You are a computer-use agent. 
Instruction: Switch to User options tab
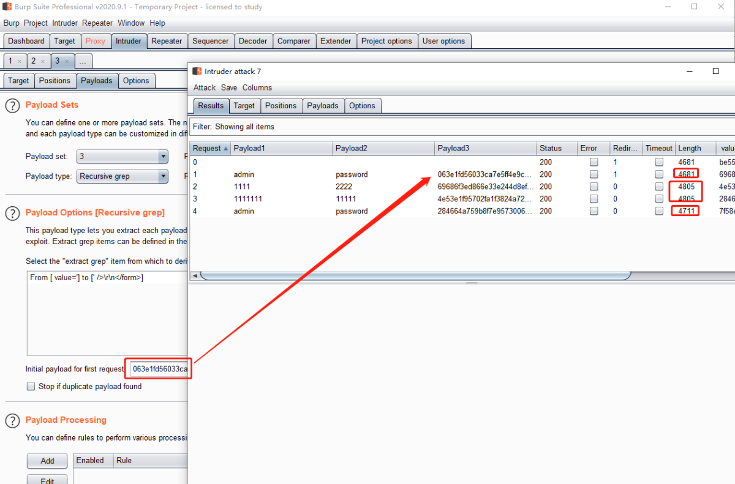point(444,41)
